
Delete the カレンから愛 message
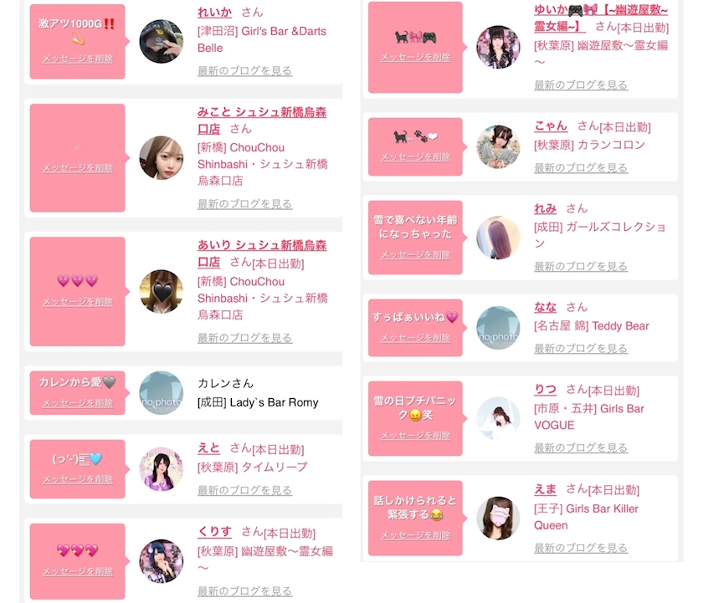click(x=78, y=403)
